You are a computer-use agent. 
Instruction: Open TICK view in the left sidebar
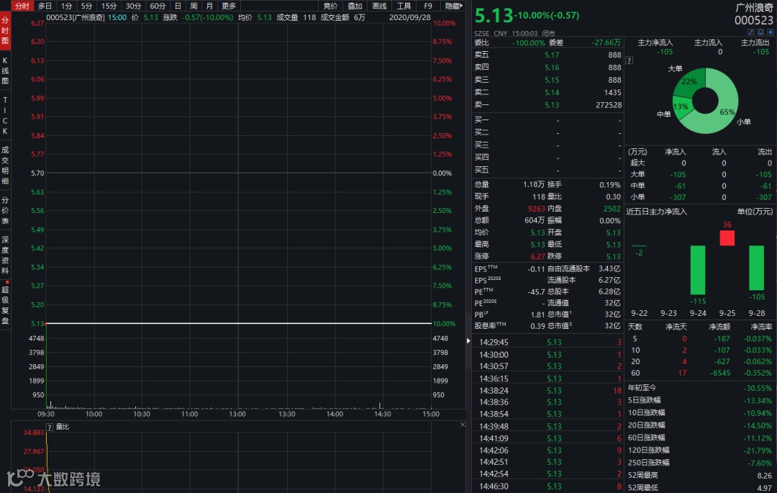pos(5,115)
